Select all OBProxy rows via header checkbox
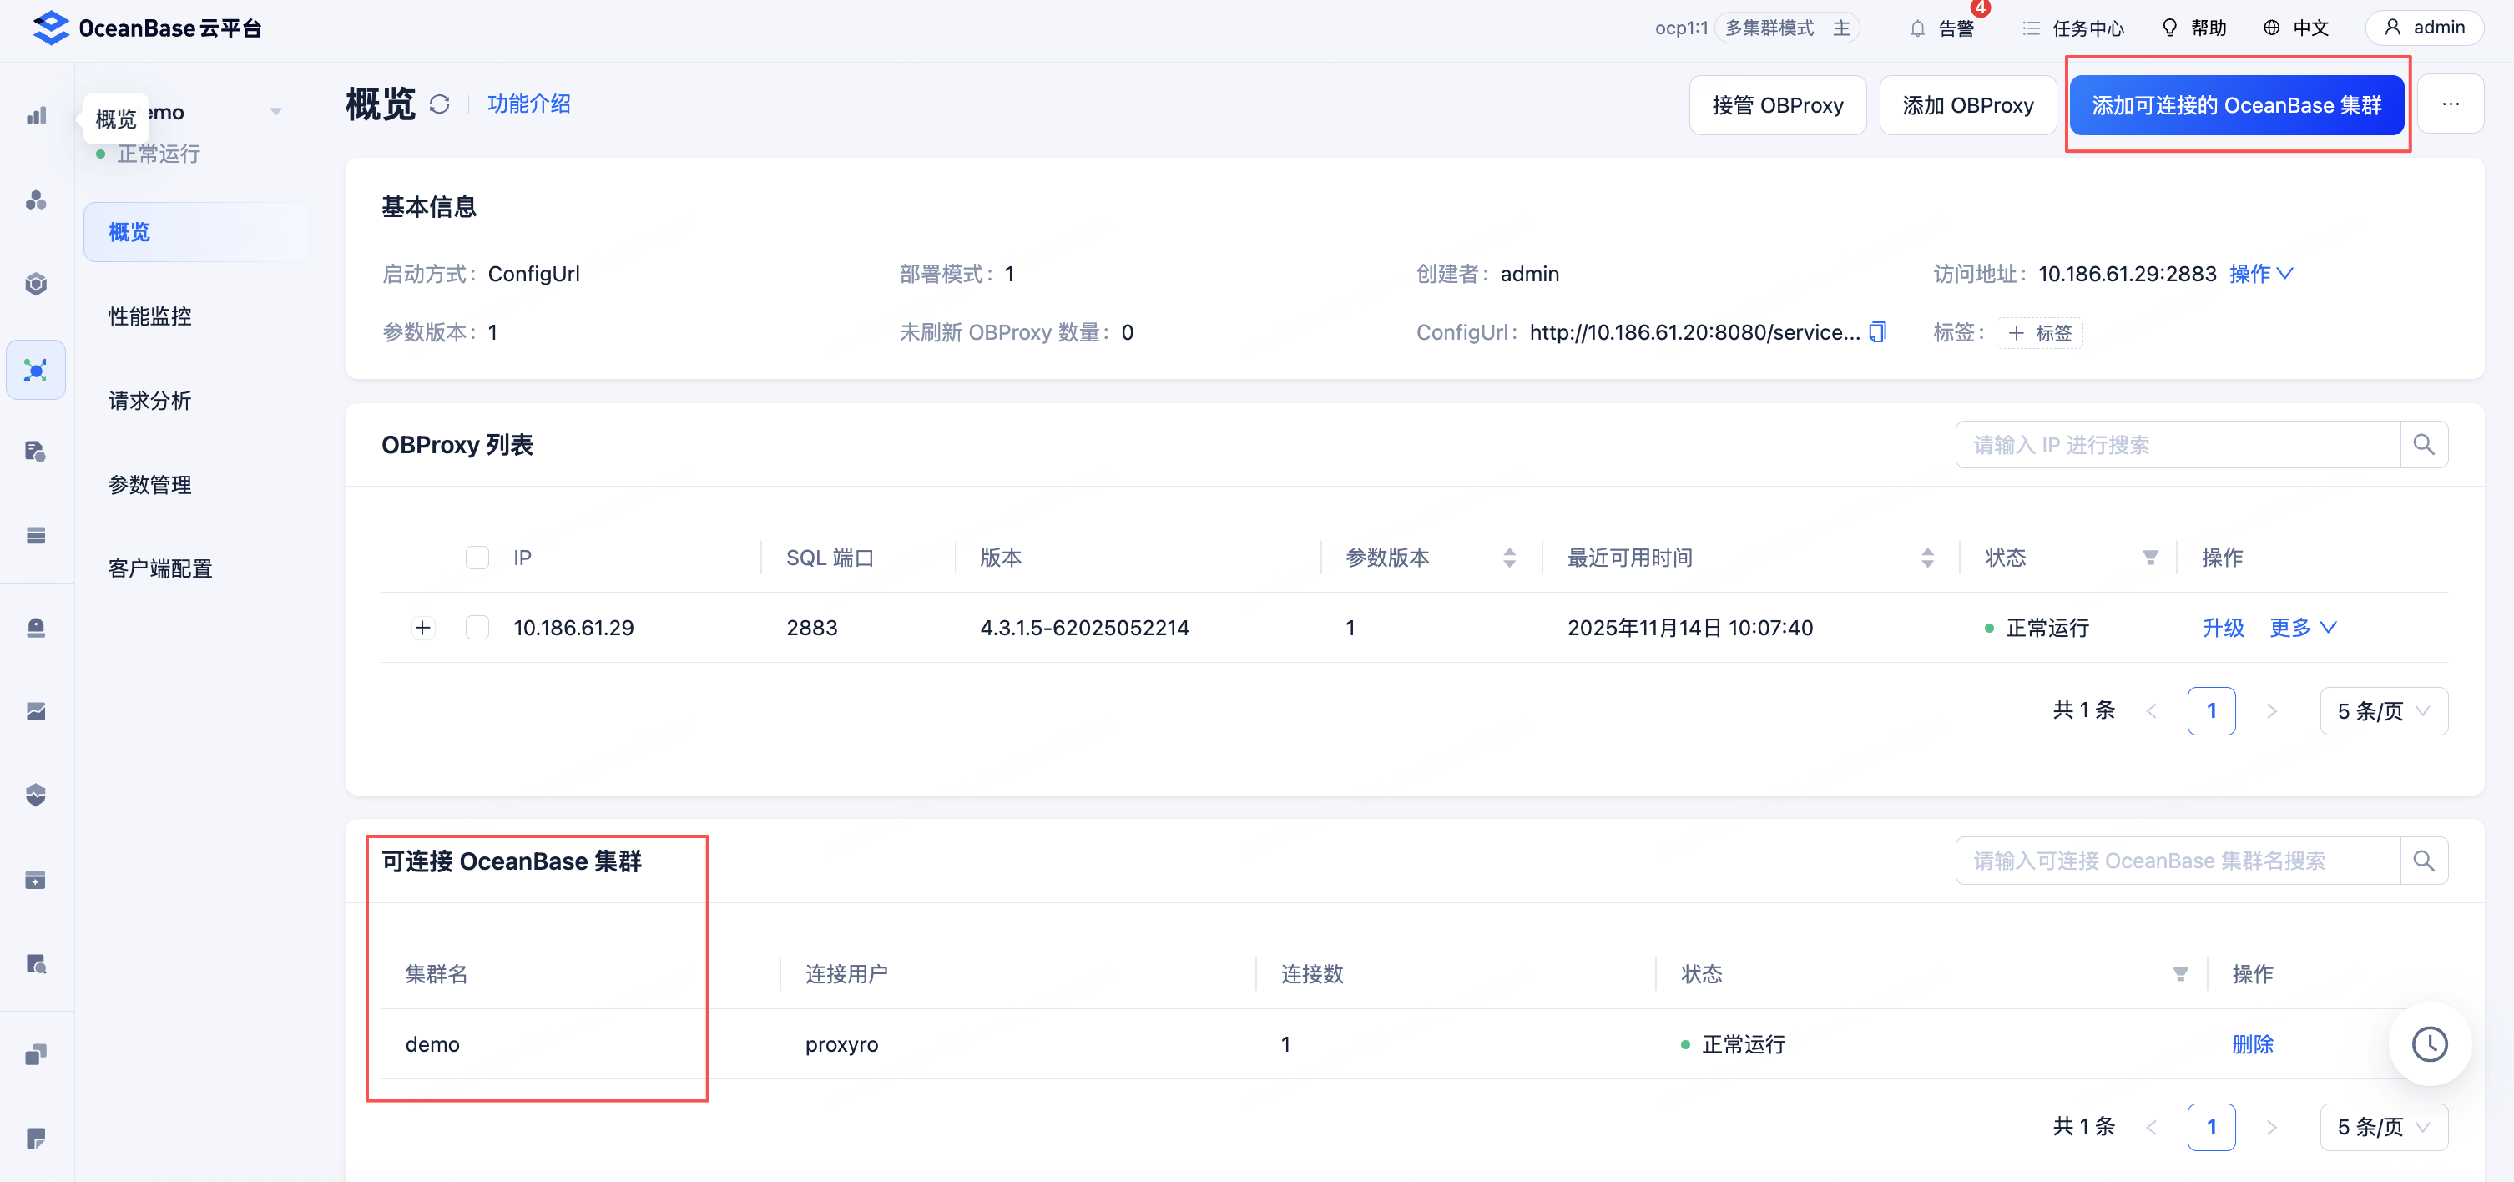The width and height of the screenshot is (2514, 1182). tap(477, 558)
